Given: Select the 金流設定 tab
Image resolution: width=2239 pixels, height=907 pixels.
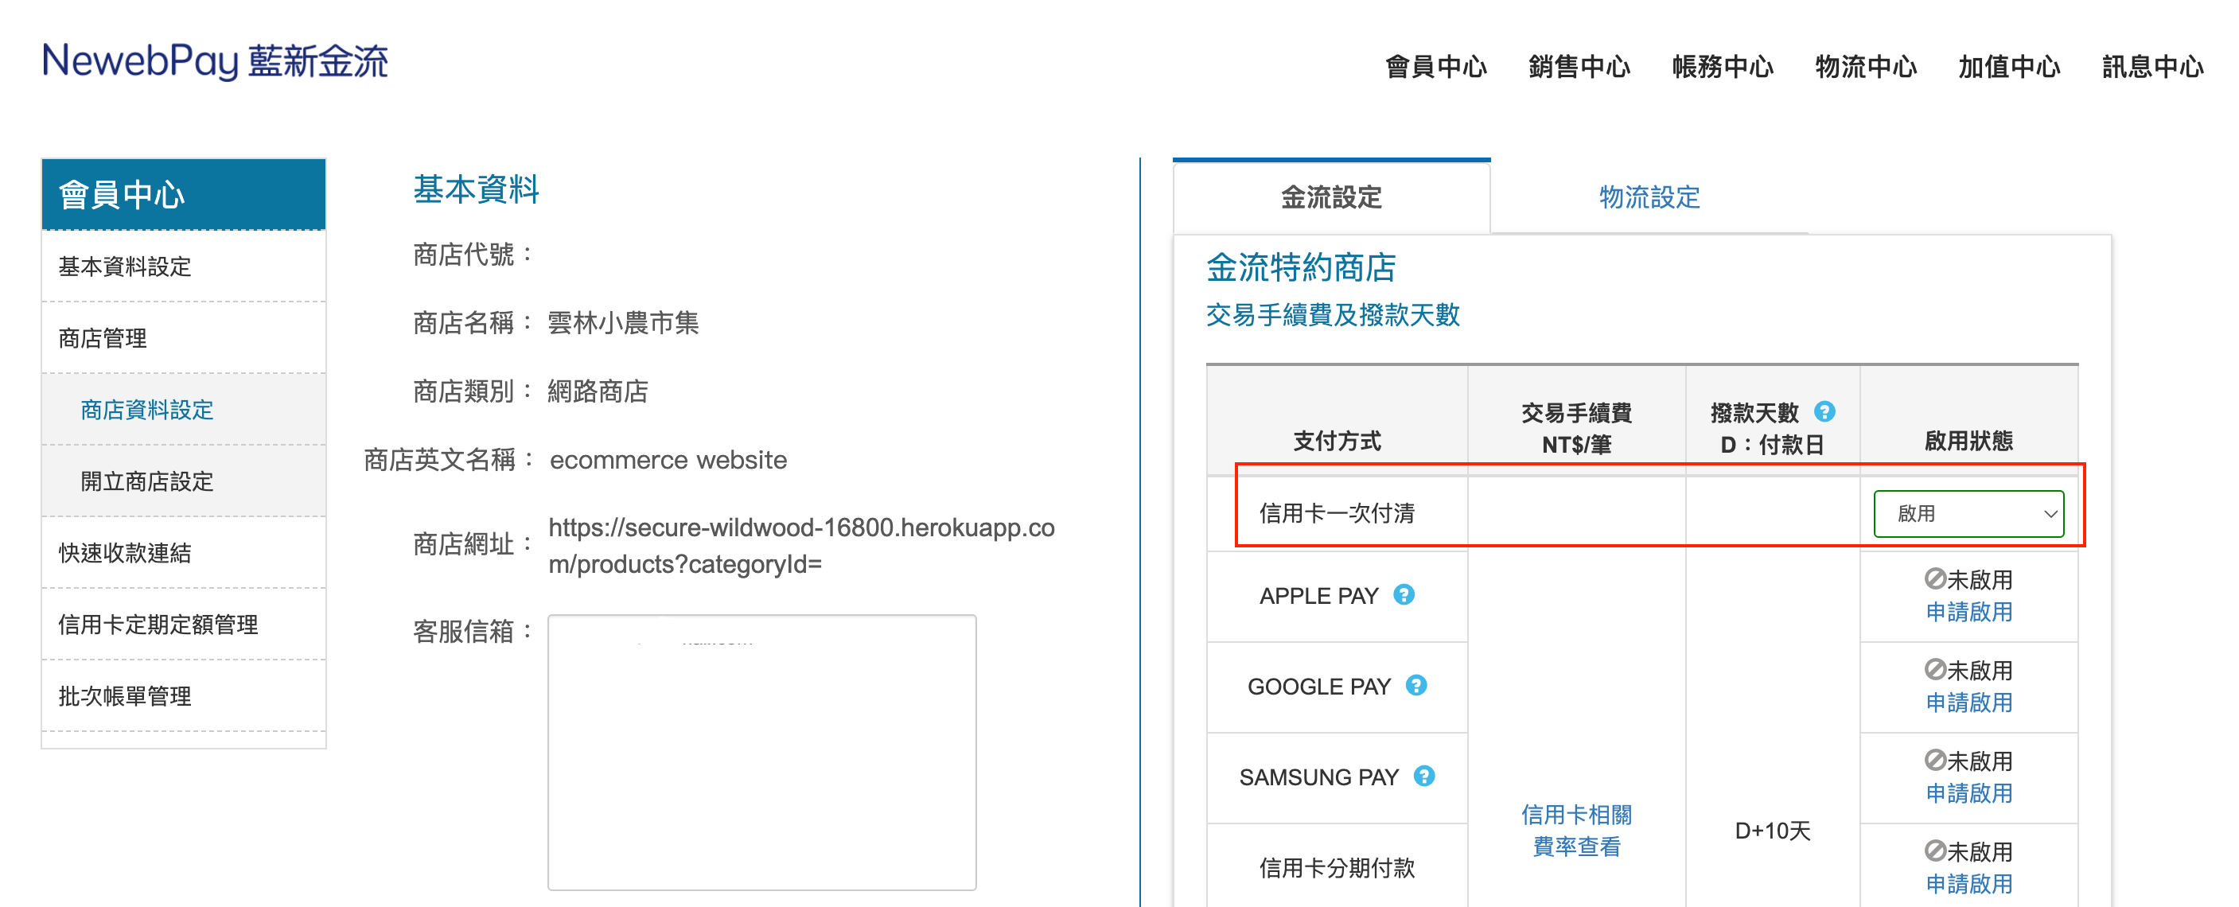Looking at the screenshot, I should pos(1330,197).
